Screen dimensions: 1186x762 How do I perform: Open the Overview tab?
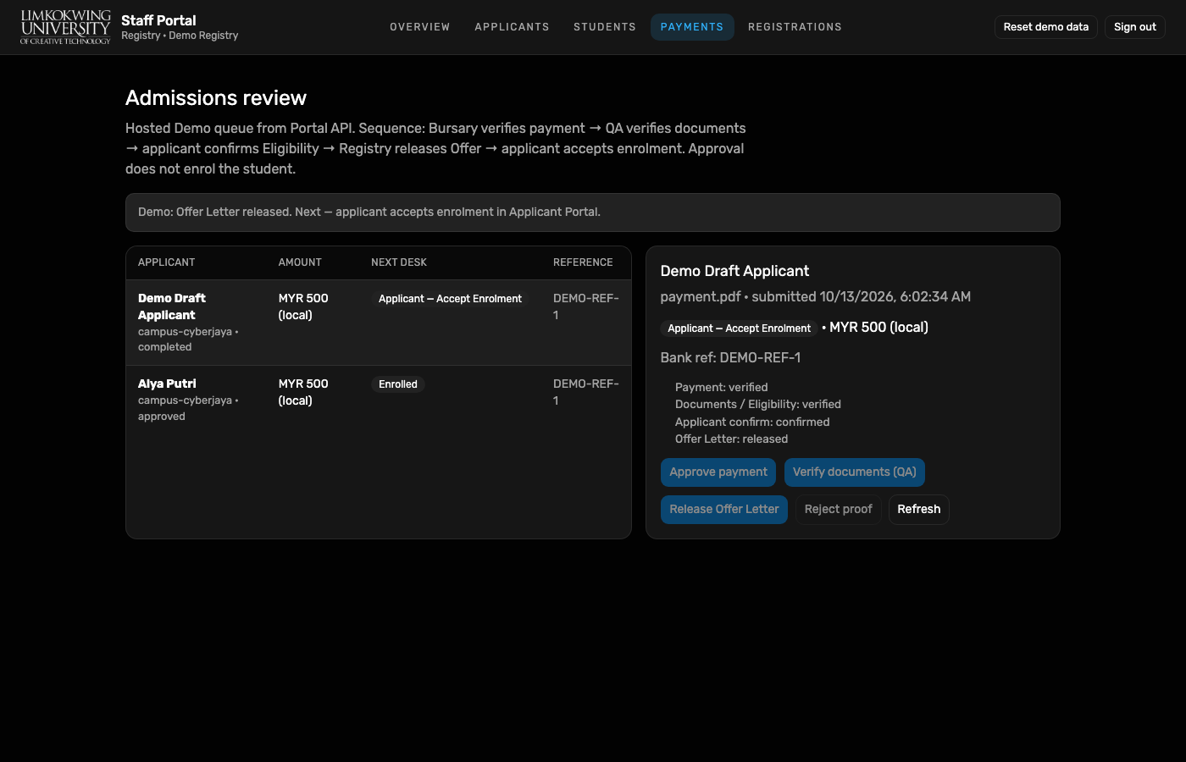coord(420,27)
